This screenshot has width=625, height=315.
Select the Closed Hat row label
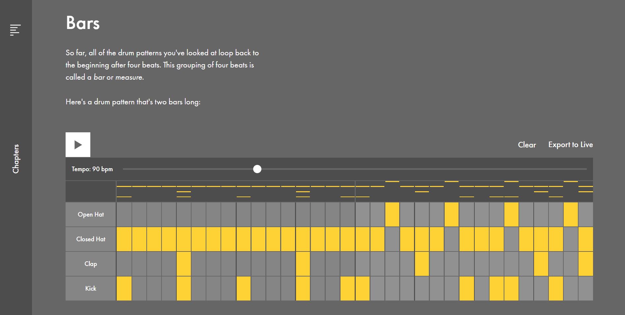click(91, 239)
